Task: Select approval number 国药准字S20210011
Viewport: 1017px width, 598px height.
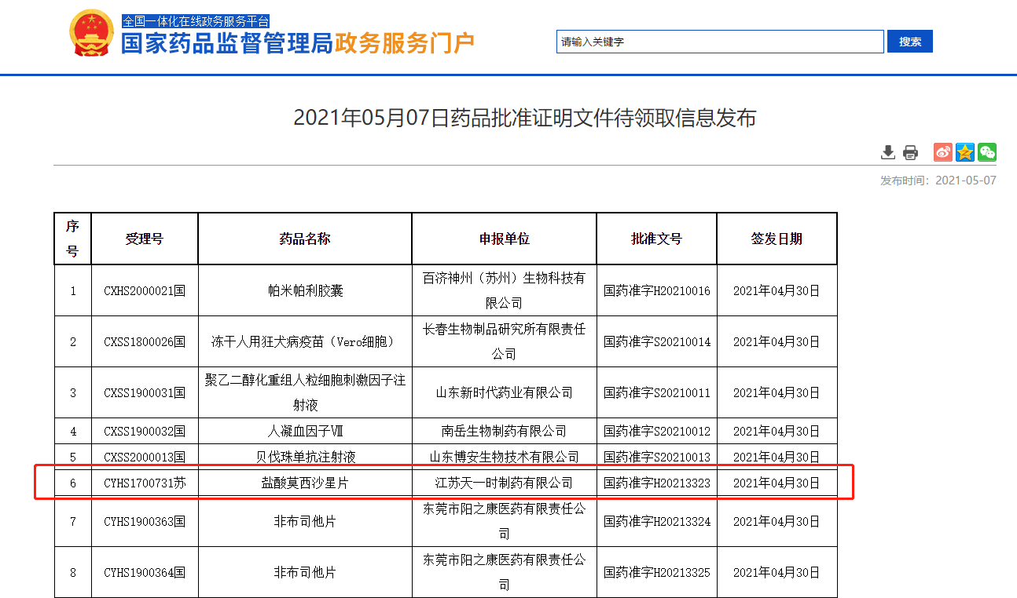Action: (x=657, y=392)
